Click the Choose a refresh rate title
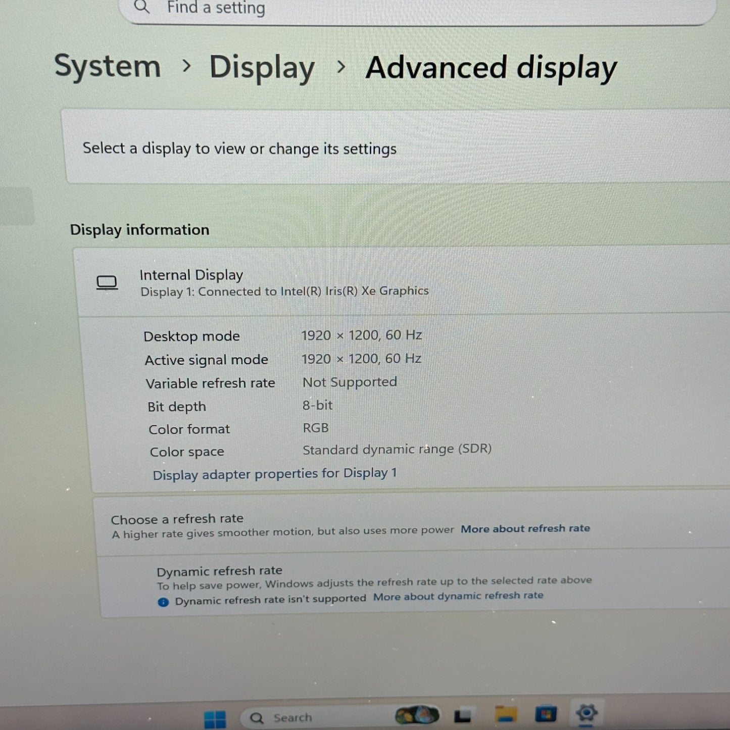The image size is (730, 730). point(177,519)
